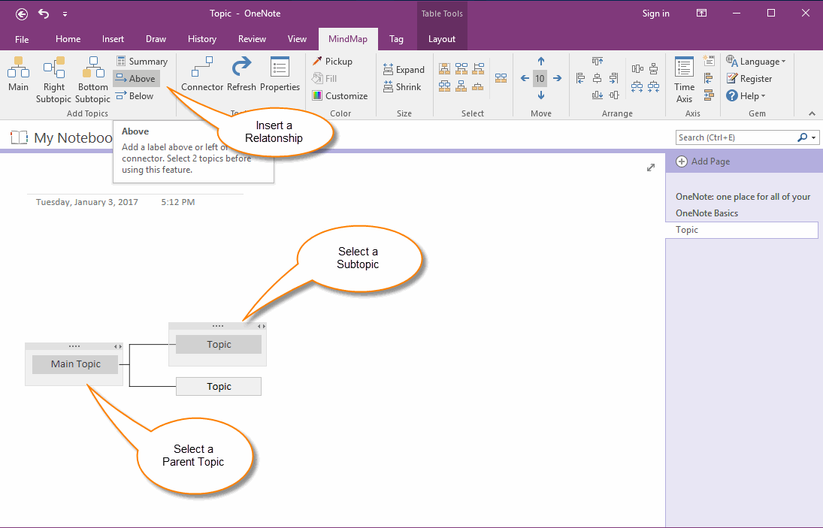Open the Tag tab
823x528 pixels.
(x=396, y=39)
